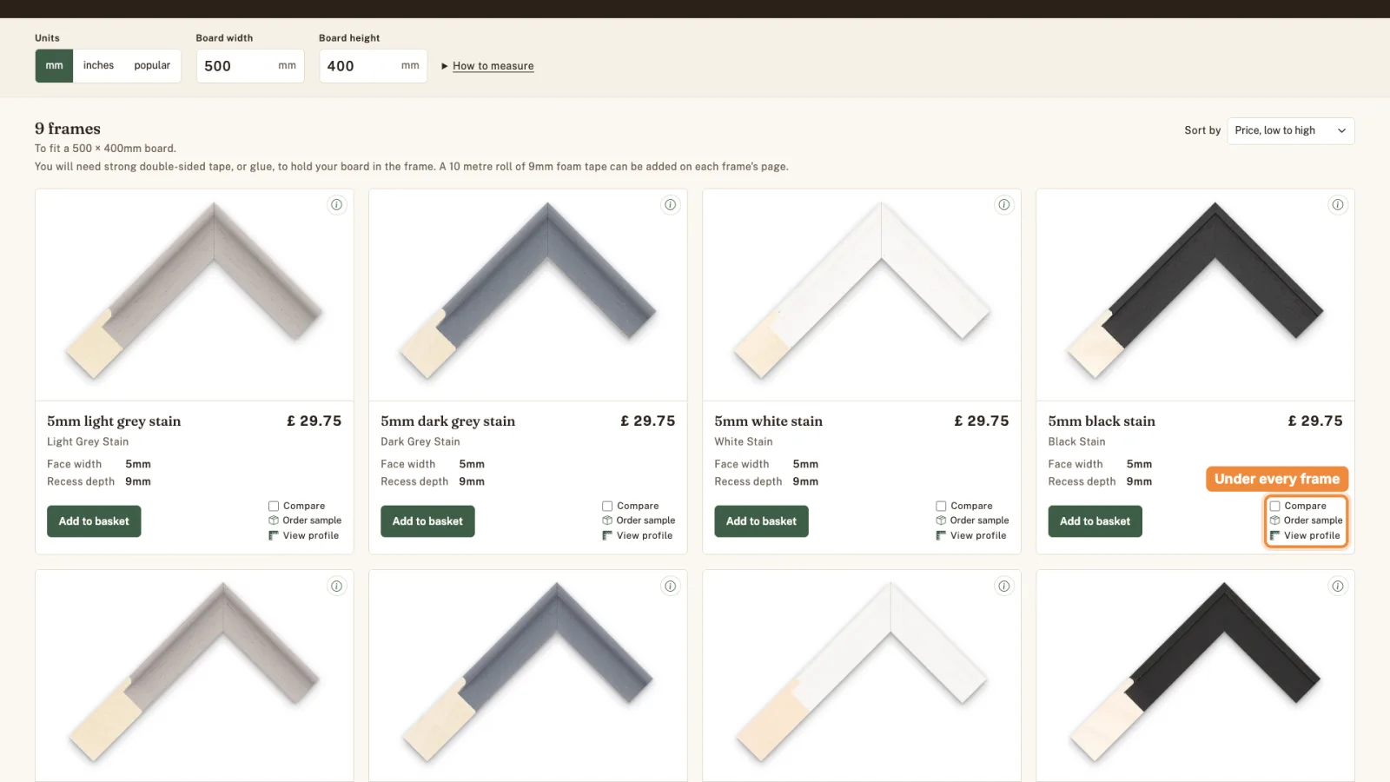Screen dimensions: 1390x782
Task: View profile of 5mm black stain
Action: [x=1305, y=536]
